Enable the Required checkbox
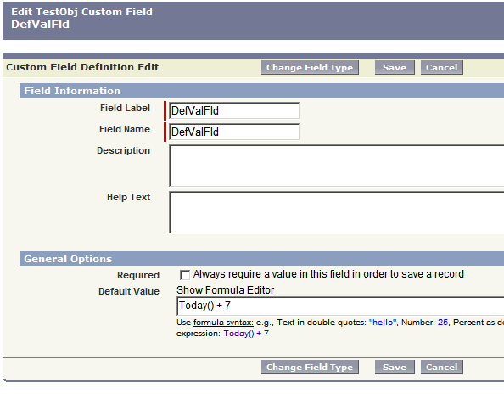The height and width of the screenshot is (404, 504). pyautogui.click(x=185, y=275)
